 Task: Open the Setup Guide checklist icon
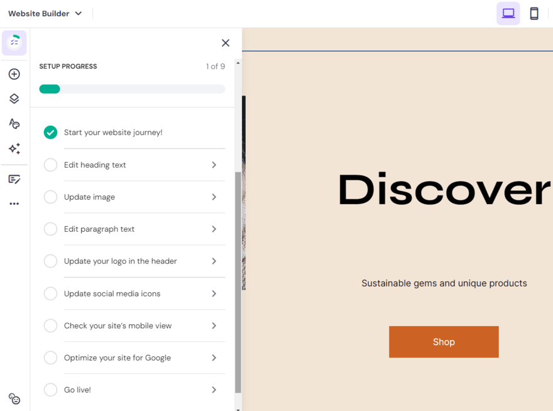[14, 43]
